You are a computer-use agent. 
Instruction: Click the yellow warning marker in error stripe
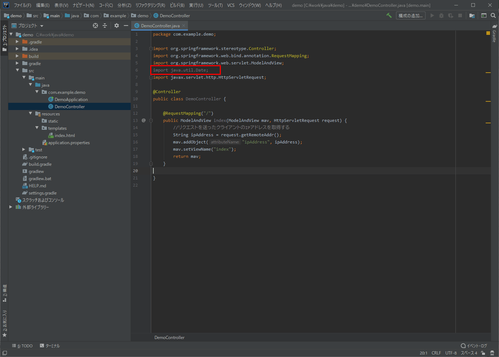(x=488, y=33)
